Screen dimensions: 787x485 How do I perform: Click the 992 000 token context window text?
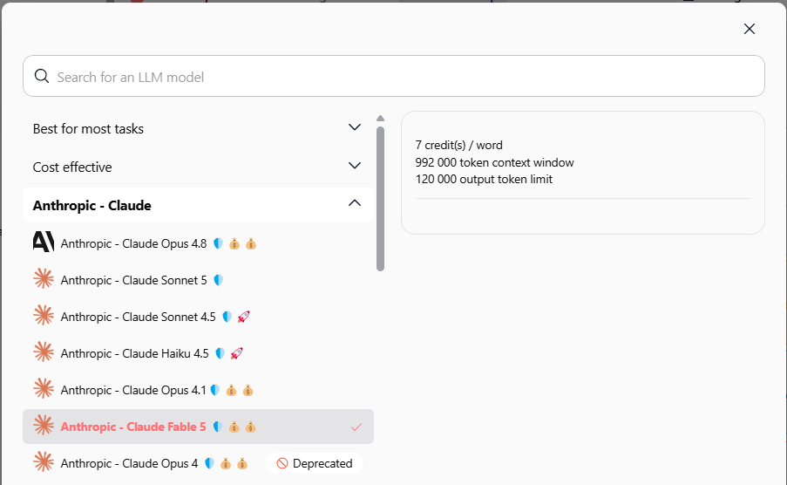point(494,162)
